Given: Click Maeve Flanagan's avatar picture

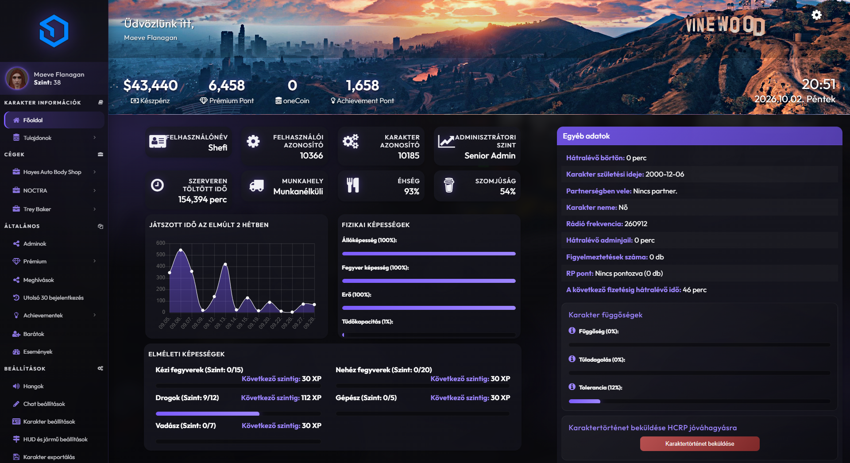Looking at the screenshot, I should (17, 78).
